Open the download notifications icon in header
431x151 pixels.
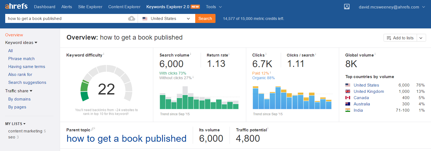347,7
